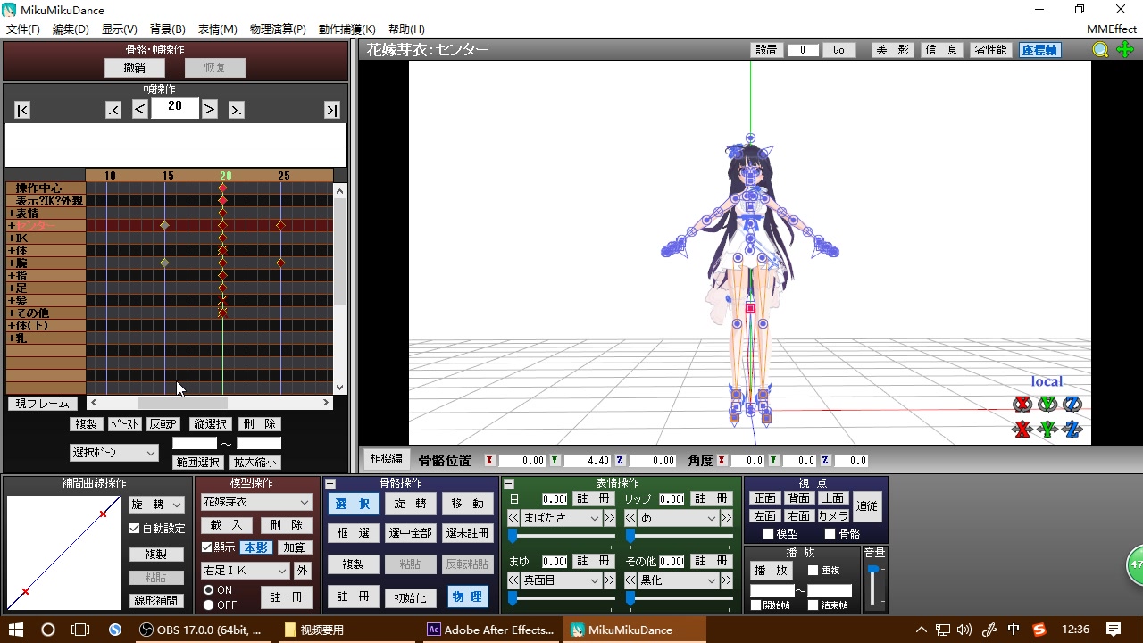Collapse the 骨骼操作 panel with minus icon
The width and height of the screenshot is (1143, 643).
click(330, 483)
